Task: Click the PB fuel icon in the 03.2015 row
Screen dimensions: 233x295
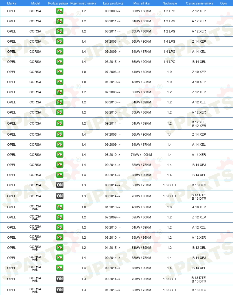Action: [x=60, y=62]
